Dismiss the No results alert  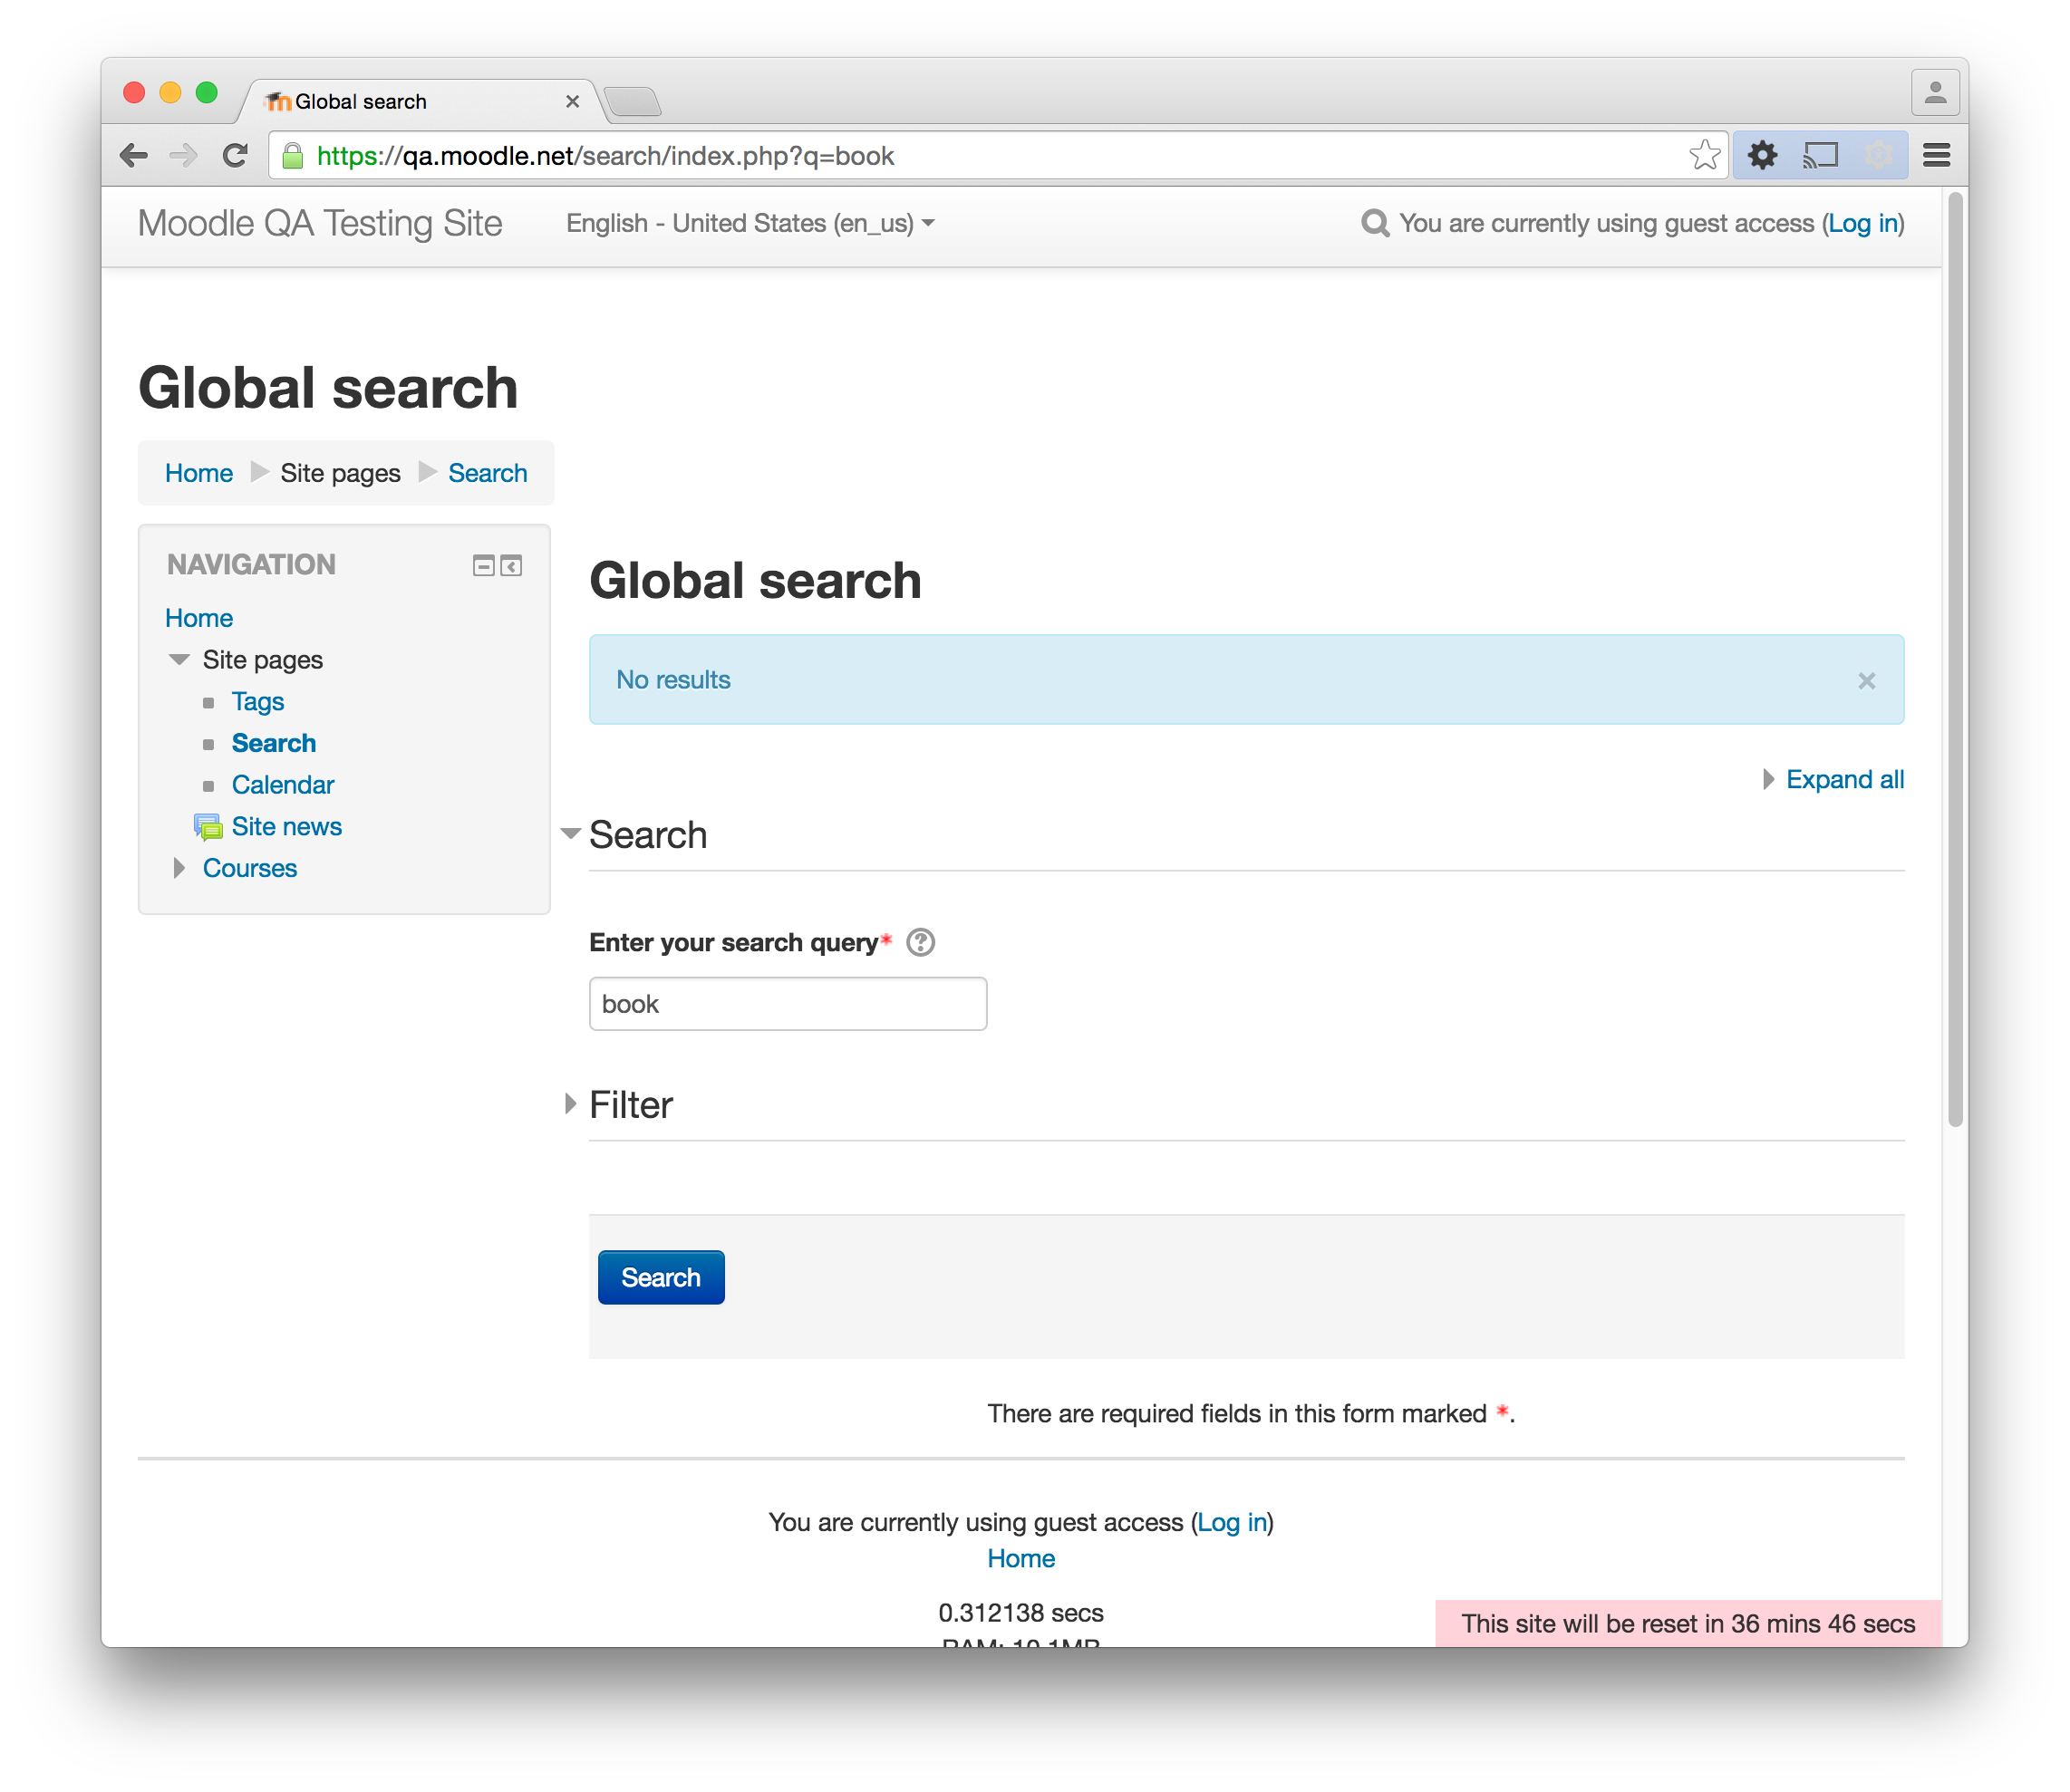(x=1866, y=681)
